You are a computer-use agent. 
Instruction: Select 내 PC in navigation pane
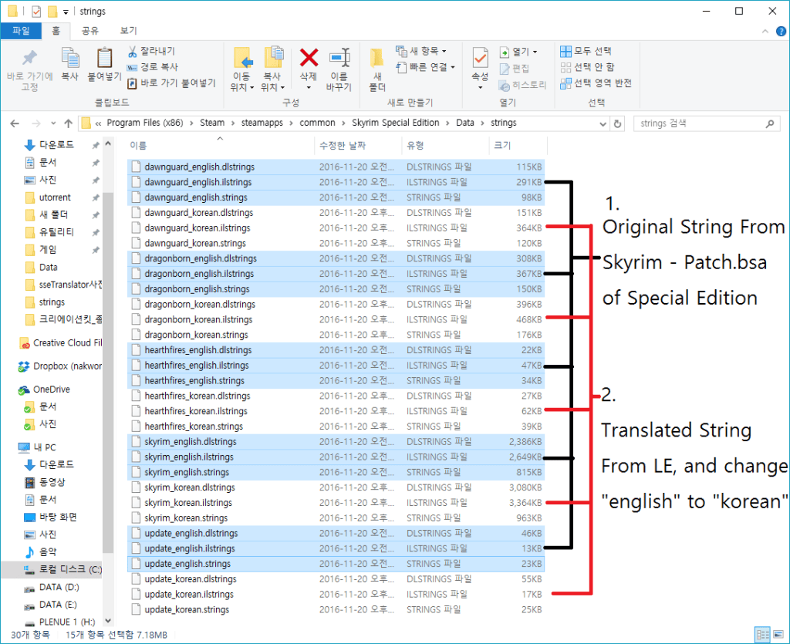(37, 447)
